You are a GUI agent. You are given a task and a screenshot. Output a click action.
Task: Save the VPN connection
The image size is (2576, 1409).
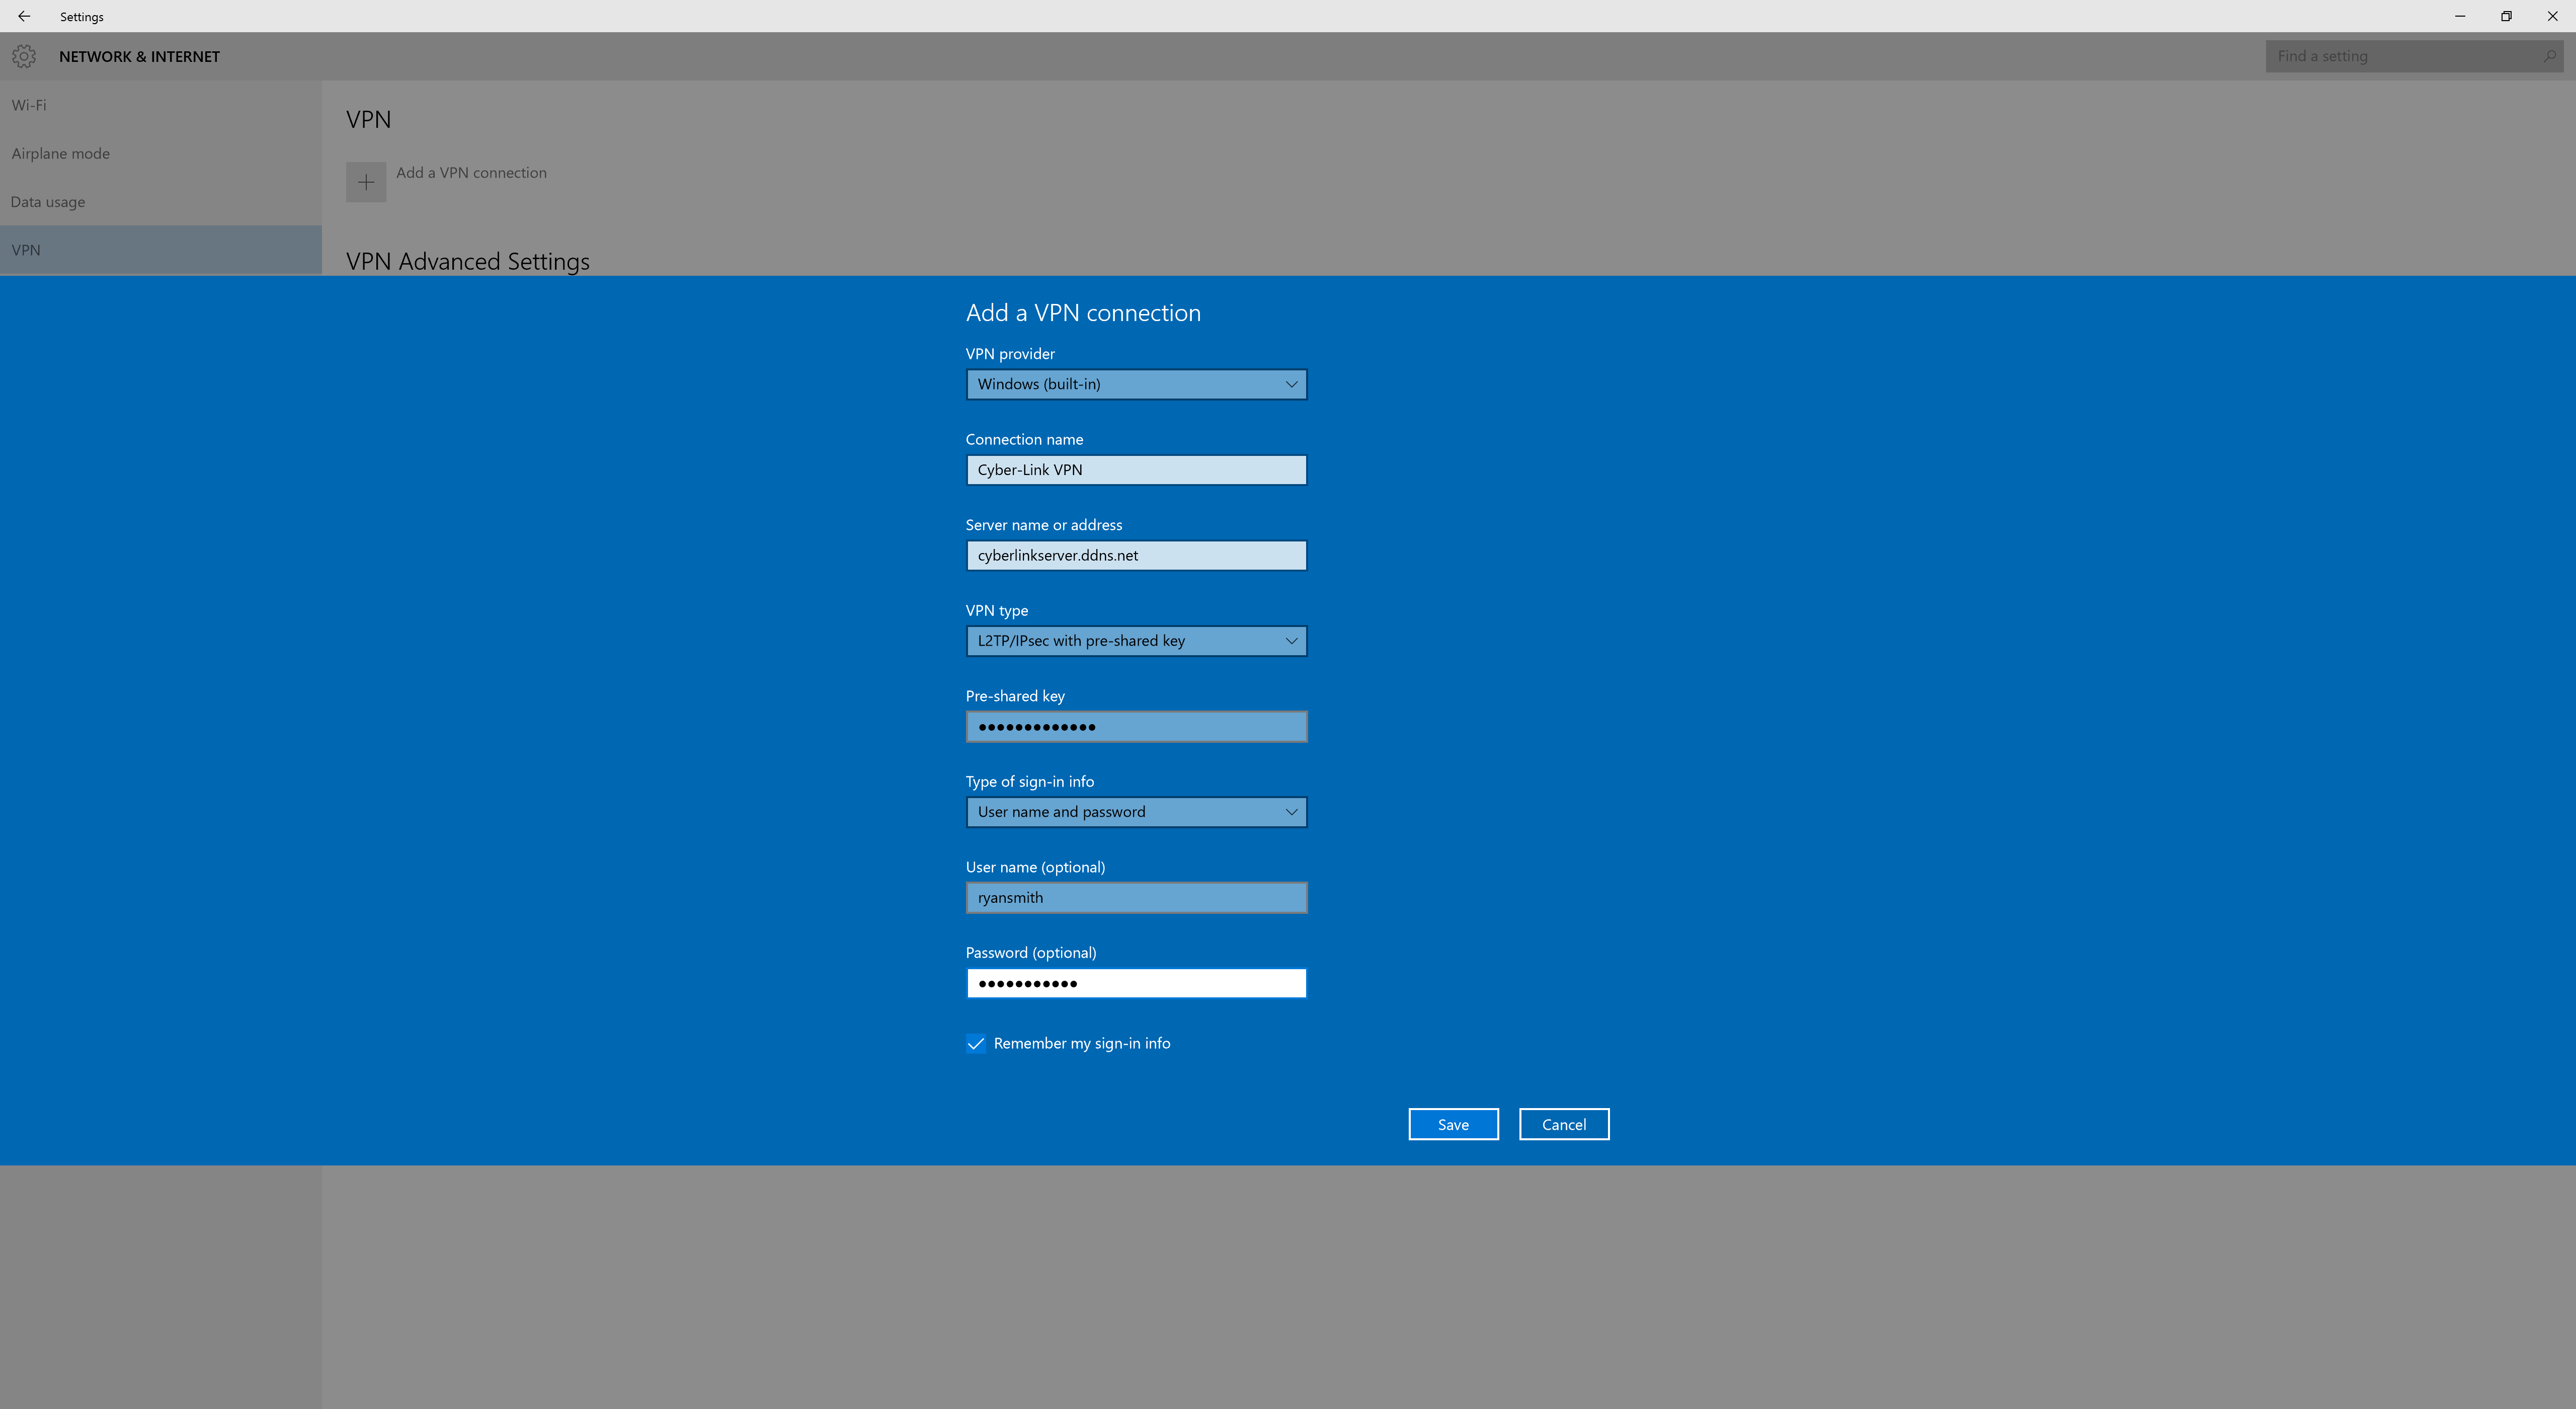[1453, 1124]
